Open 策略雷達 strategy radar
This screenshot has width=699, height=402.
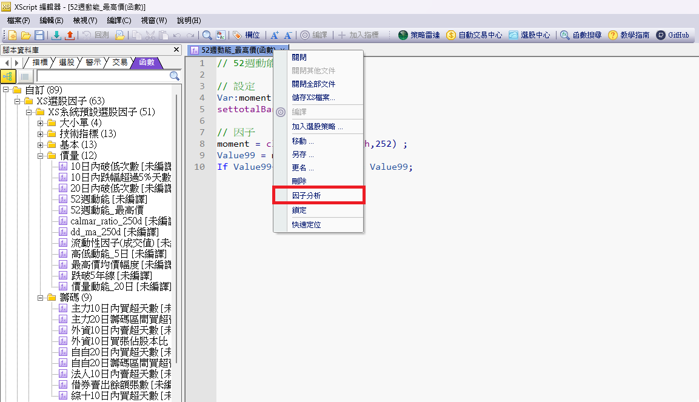pos(420,35)
